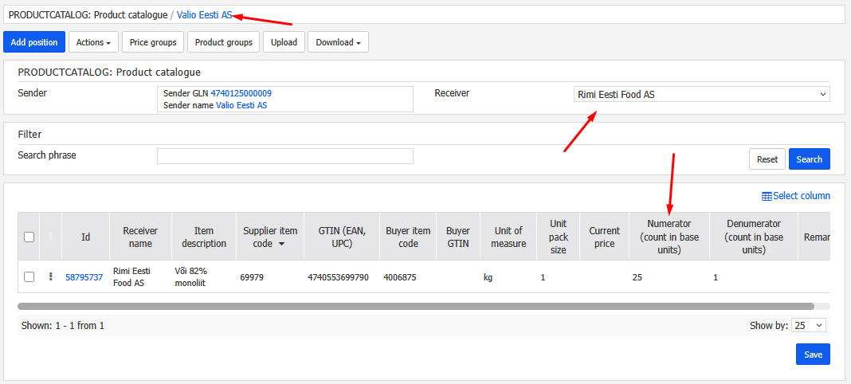This screenshot has height=384, width=851.
Task: Open Sender GLN 4740125000009 link
Action: click(x=241, y=93)
